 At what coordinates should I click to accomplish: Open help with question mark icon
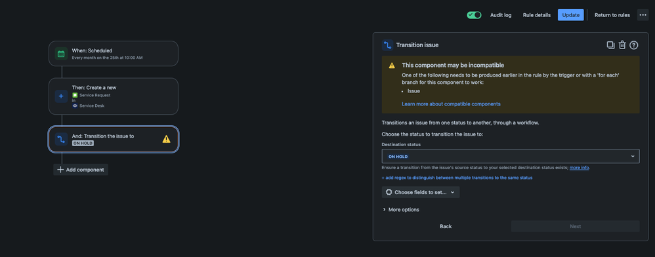(634, 45)
